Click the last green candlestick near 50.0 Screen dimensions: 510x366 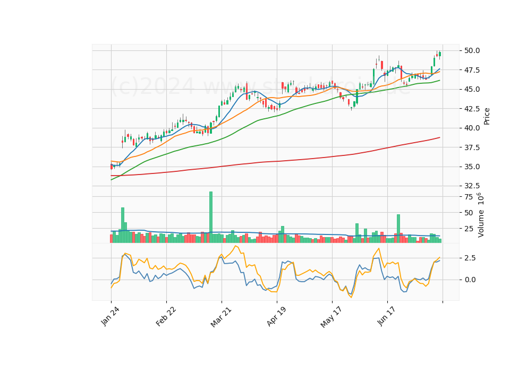[440, 54]
